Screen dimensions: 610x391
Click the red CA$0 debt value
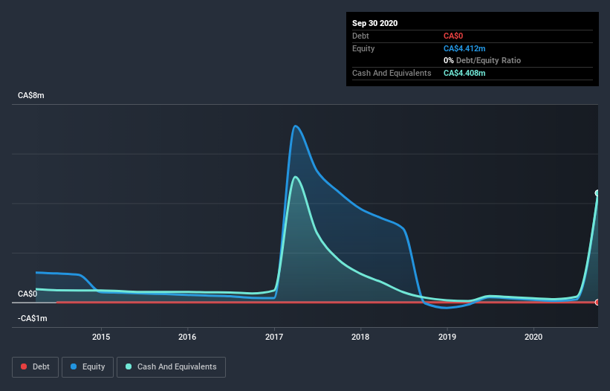pos(453,36)
